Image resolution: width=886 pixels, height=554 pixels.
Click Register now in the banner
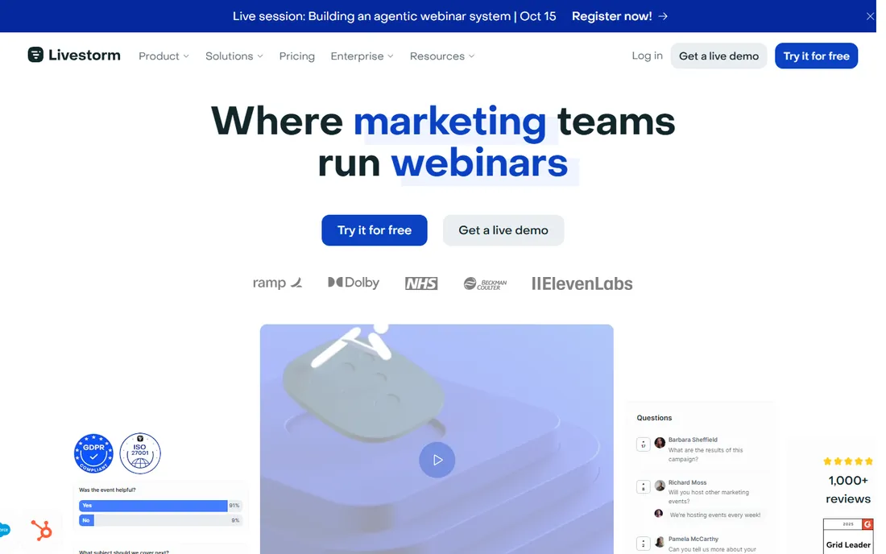pyautogui.click(x=619, y=16)
